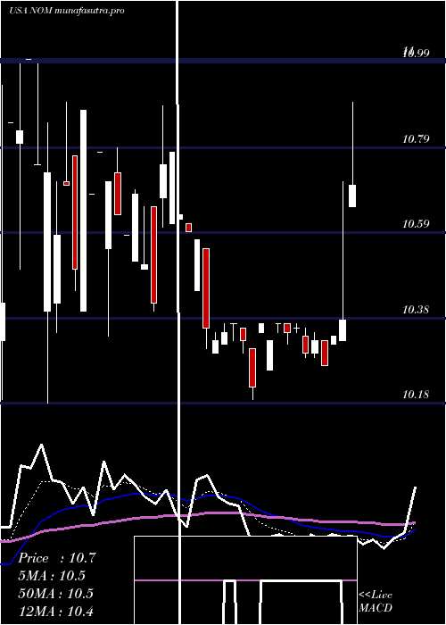Click the last white candlestick near 10.7
The width and height of the screenshot is (446, 625).
click(x=352, y=196)
